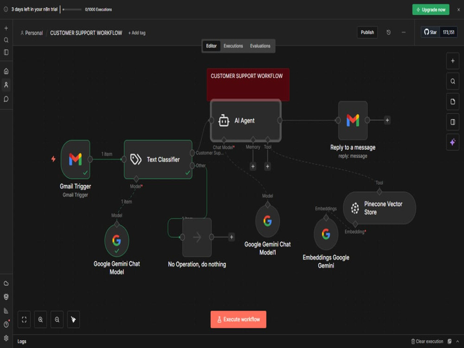Add a Memory sub-node via its plus
This screenshot has width=464, height=348.
[x=253, y=166]
